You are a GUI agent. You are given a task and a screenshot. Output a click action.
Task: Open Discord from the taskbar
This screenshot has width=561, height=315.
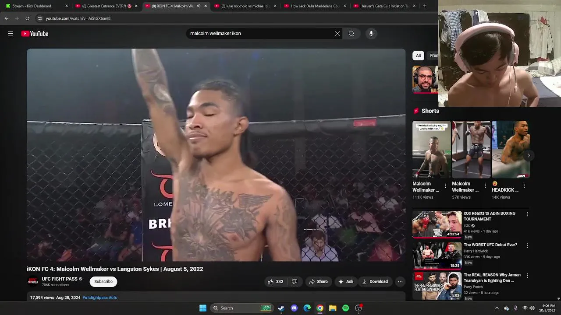[294, 308]
